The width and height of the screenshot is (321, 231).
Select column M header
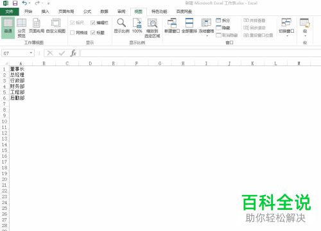click(x=299, y=64)
